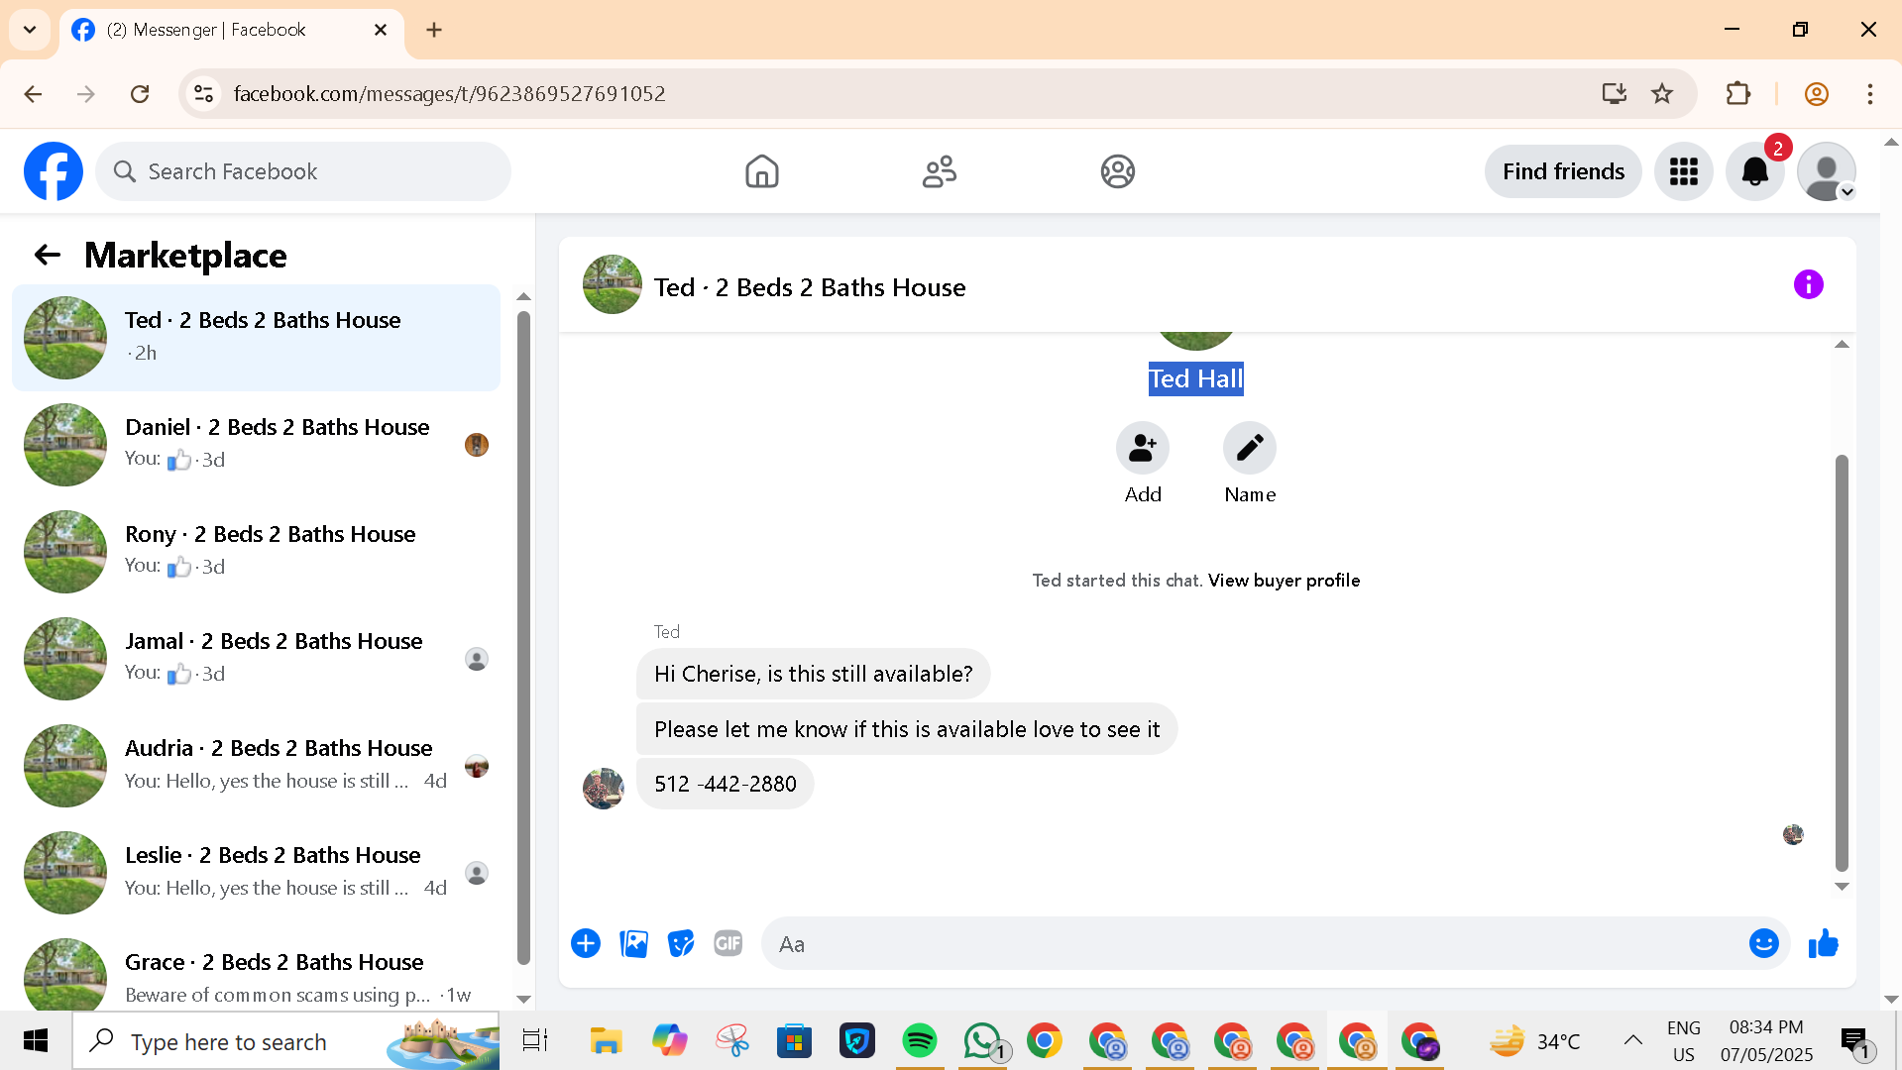
Task: Open the emoji picker icon
Action: tap(1763, 943)
